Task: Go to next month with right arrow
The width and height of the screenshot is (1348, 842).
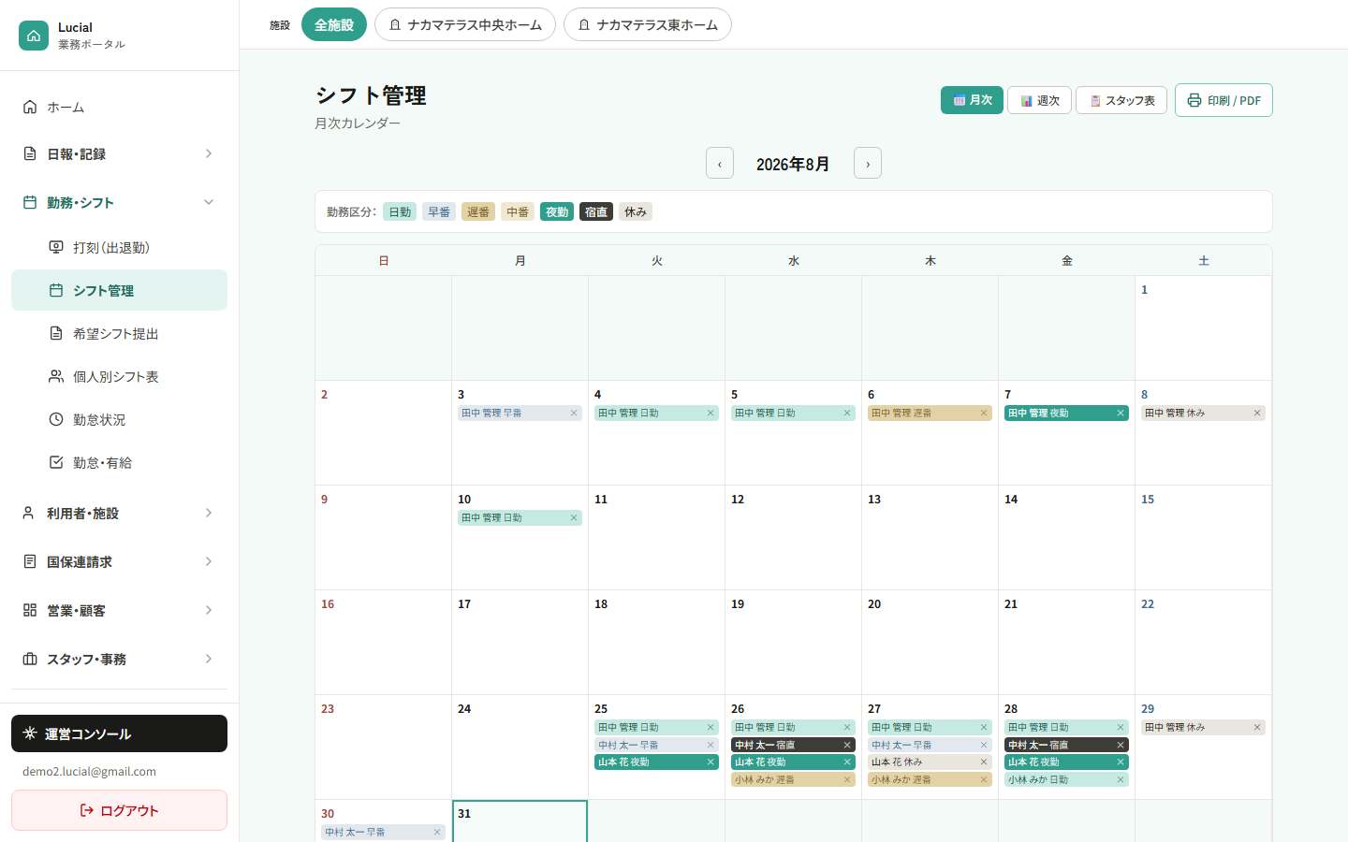Action: tap(868, 163)
